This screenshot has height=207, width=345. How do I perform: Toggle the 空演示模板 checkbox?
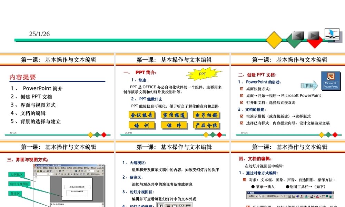point(241,116)
